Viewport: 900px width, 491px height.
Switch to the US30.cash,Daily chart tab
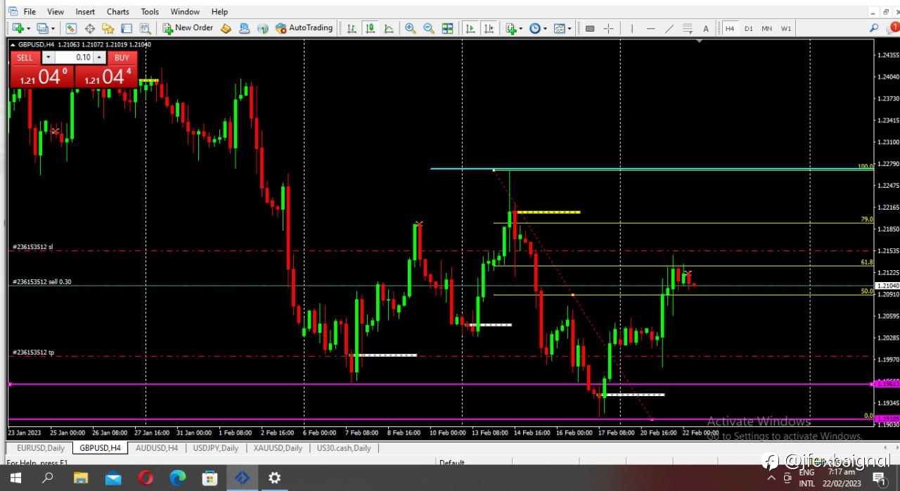(344, 448)
